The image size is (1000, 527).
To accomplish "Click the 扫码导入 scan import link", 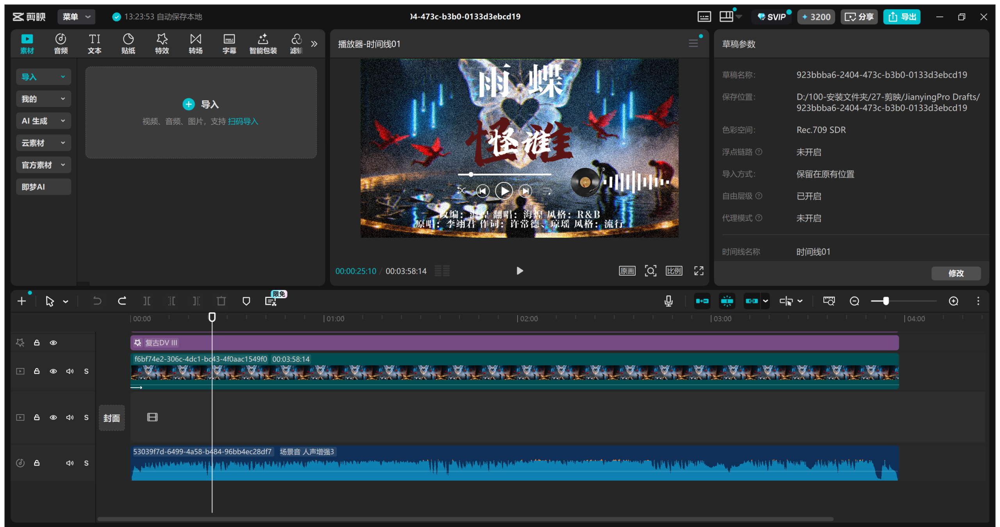I will point(243,121).
